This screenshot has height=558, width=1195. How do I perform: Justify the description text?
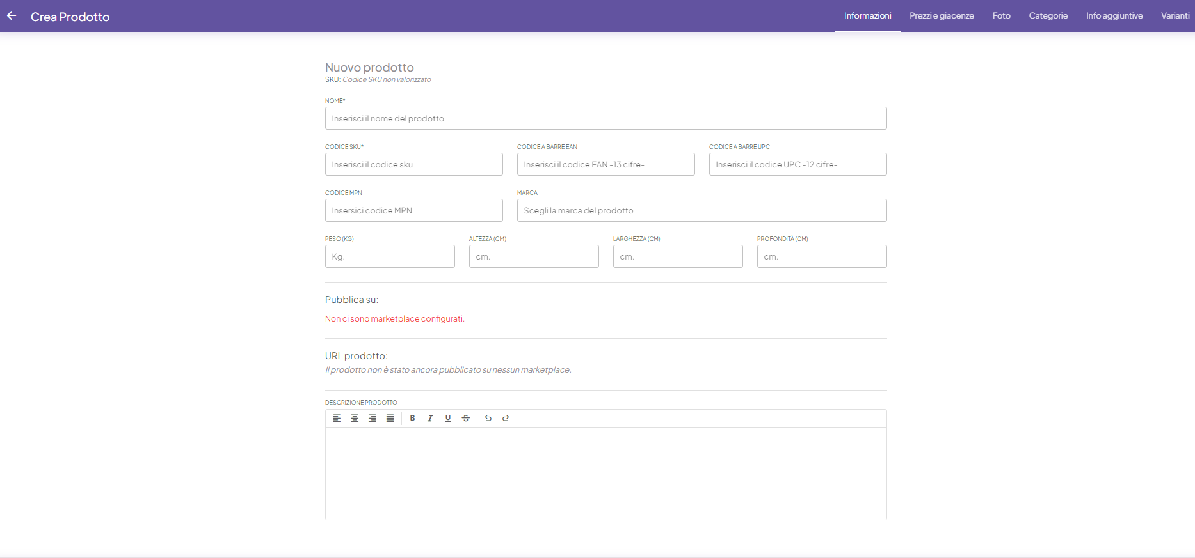[390, 418]
